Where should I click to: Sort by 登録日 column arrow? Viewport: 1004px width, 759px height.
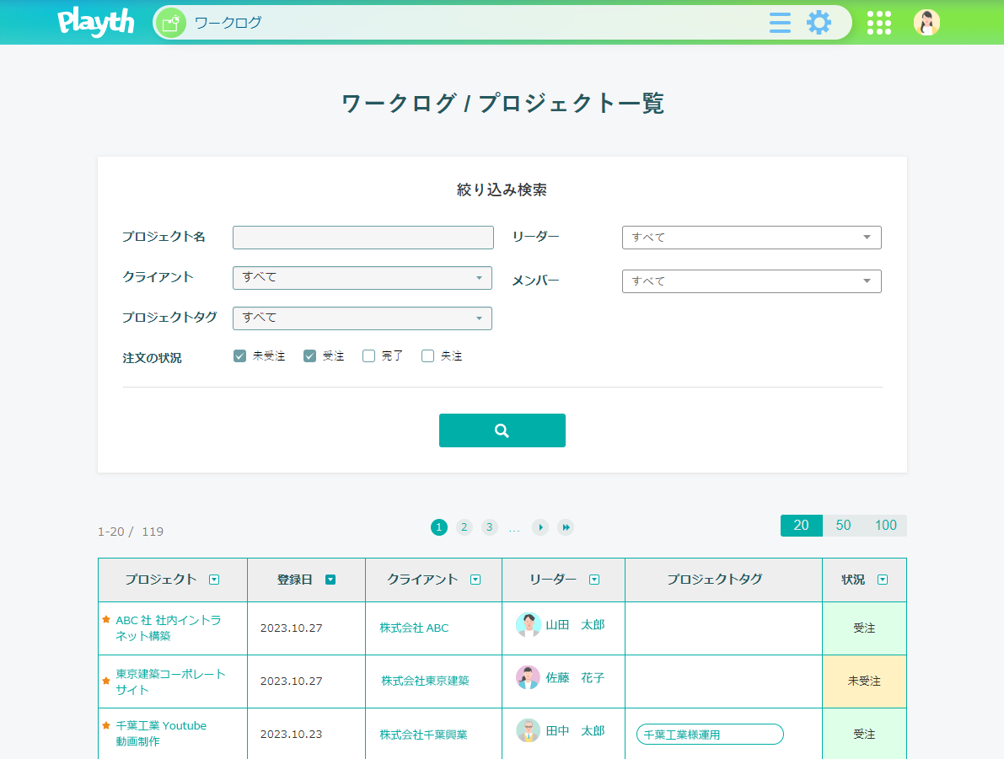click(330, 580)
